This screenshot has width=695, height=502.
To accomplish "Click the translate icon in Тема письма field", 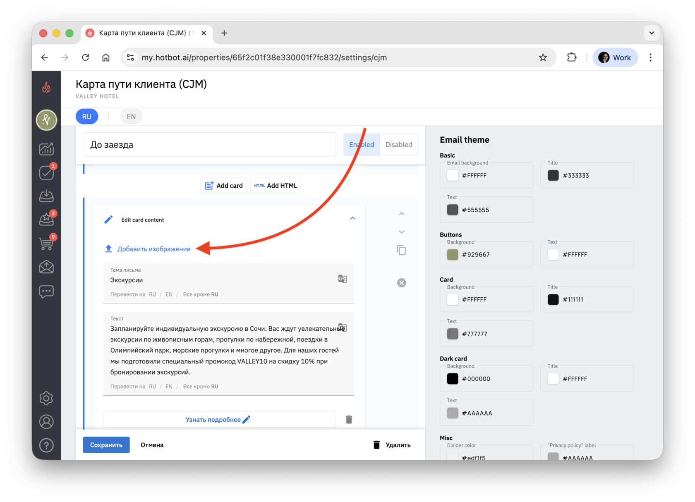I will [343, 279].
